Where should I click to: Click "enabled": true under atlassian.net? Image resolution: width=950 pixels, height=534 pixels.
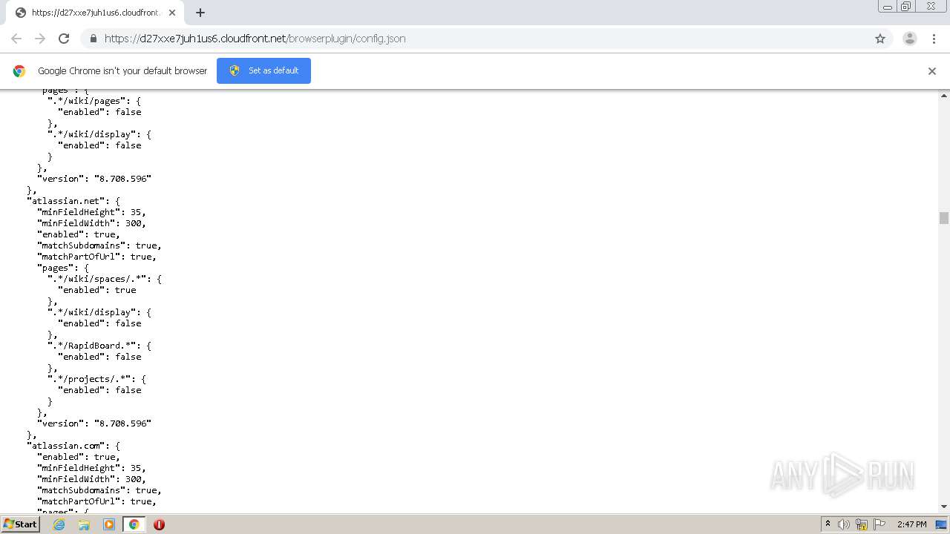tap(79, 234)
